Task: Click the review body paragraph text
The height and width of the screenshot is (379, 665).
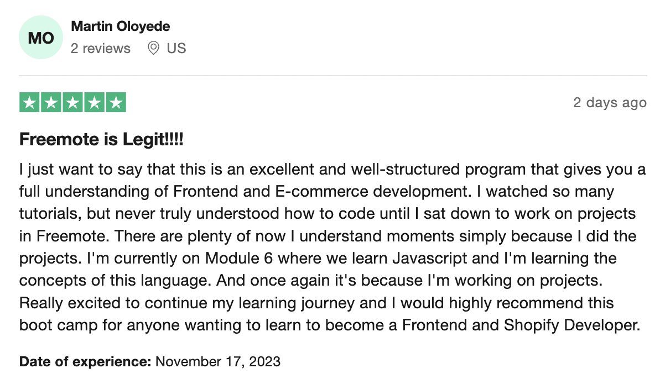Action: point(332,248)
